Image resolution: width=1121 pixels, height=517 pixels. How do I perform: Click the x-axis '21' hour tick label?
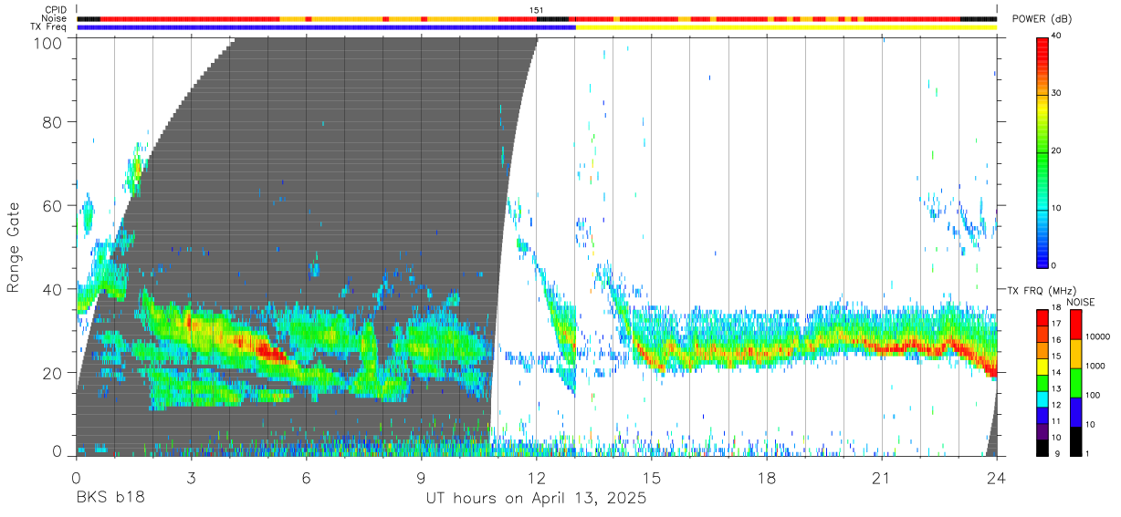click(x=882, y=478)
